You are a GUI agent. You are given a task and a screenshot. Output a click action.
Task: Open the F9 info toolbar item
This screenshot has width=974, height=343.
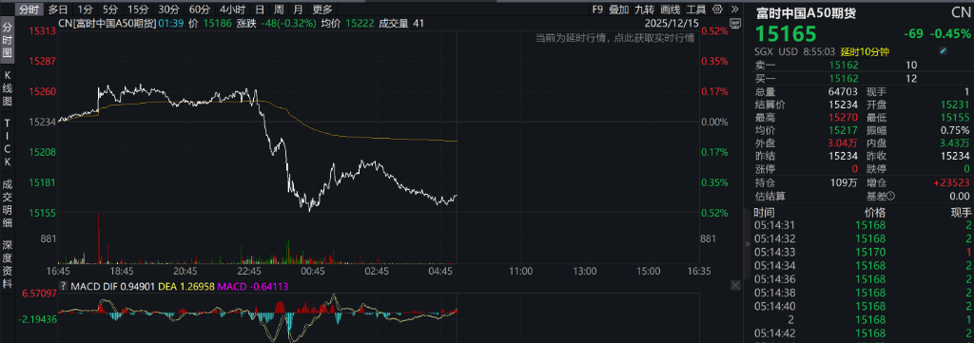click(x=597, y=10)
